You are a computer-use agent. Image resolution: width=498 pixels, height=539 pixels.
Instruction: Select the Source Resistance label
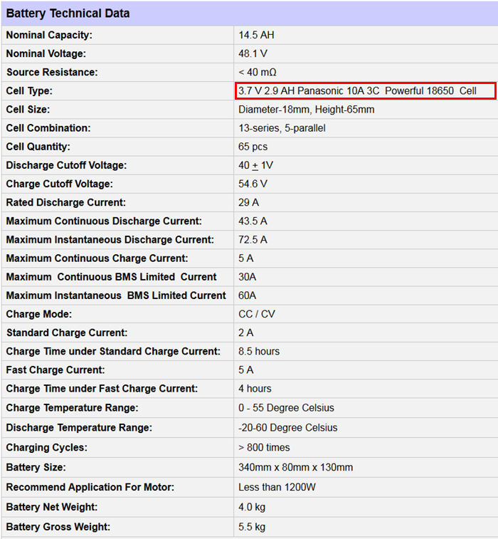[x=52, y=72]
